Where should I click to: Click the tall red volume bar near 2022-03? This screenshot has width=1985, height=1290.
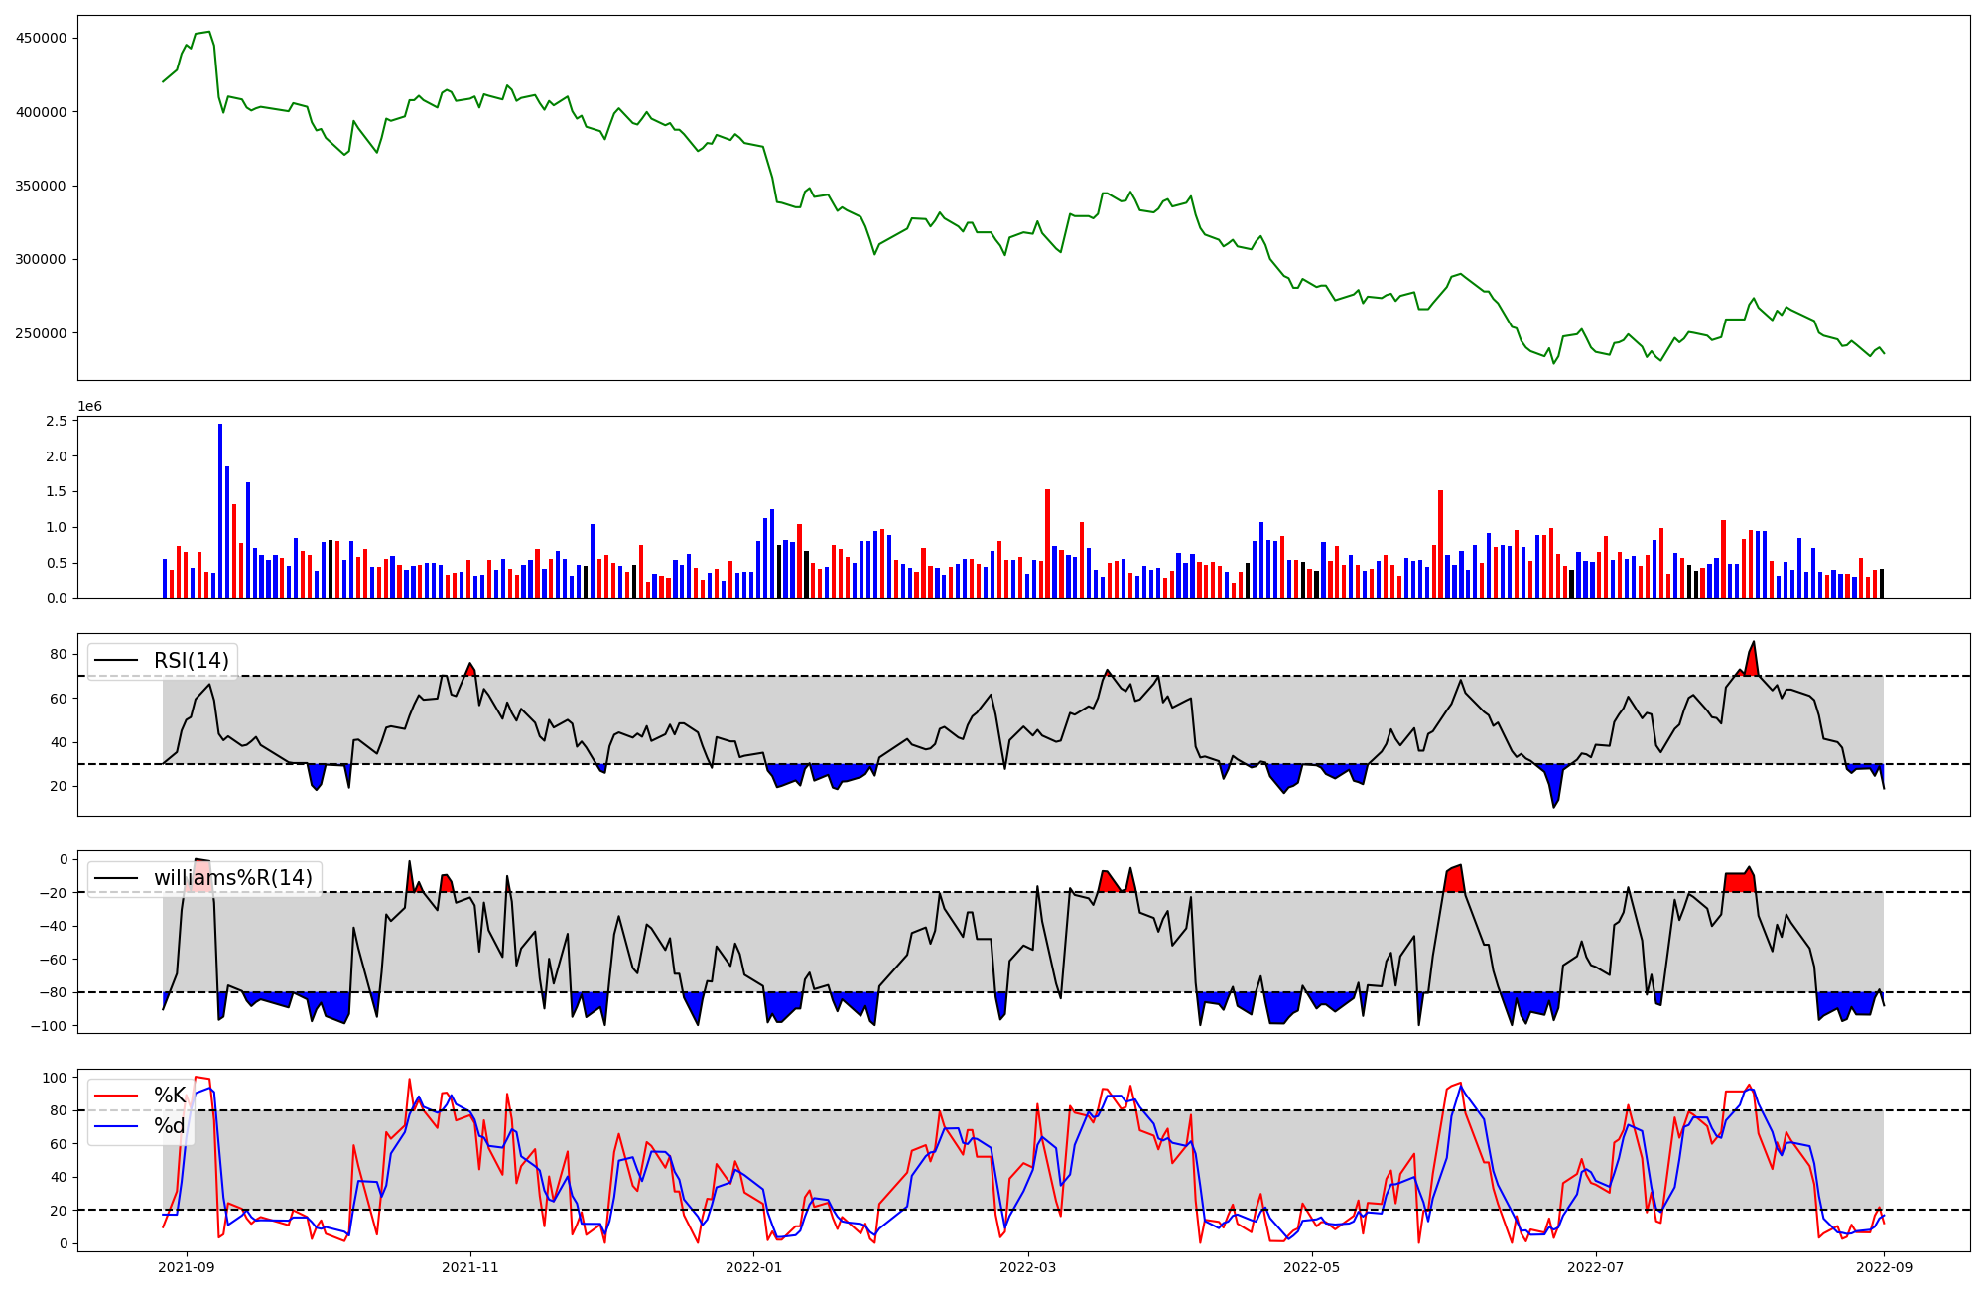1047,543
